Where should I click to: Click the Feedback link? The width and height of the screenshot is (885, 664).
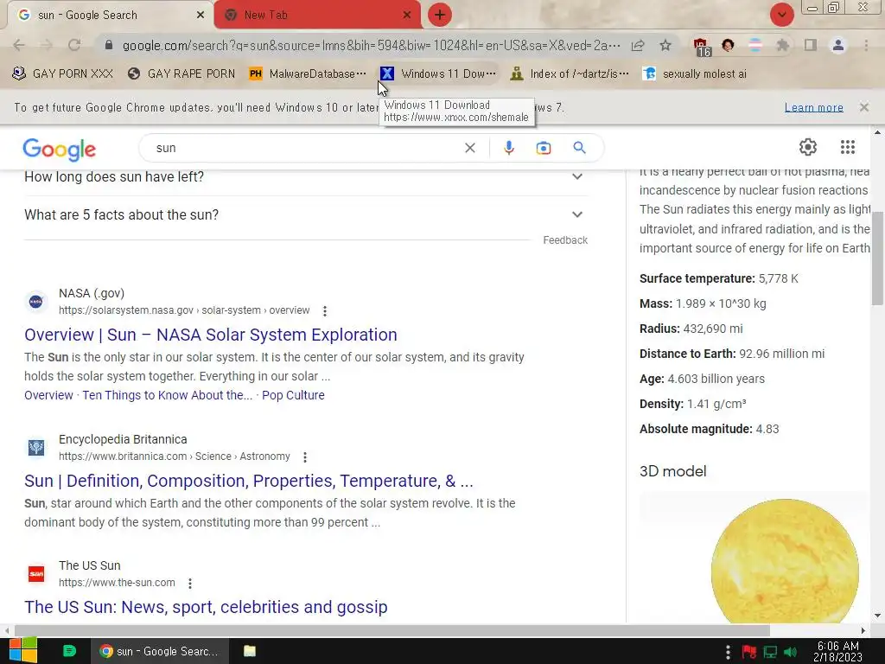565,240
